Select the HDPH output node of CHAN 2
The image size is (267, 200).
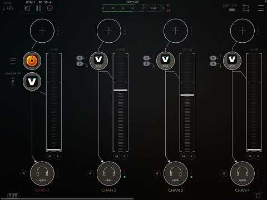[x=109, y=173]
